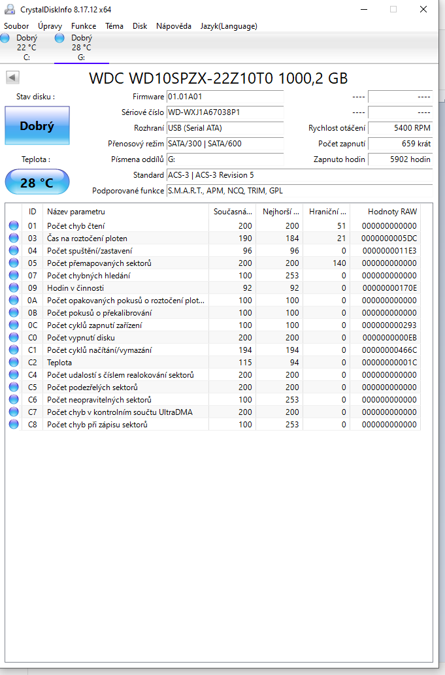Click status orb for Počet vypnutí disku

(x=14, y=338)
